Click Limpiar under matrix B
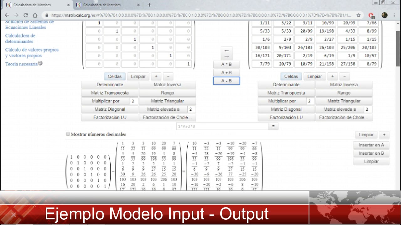The height and width of the screenshot is (225, 401). pyautogui.click(x=315, y=76)
